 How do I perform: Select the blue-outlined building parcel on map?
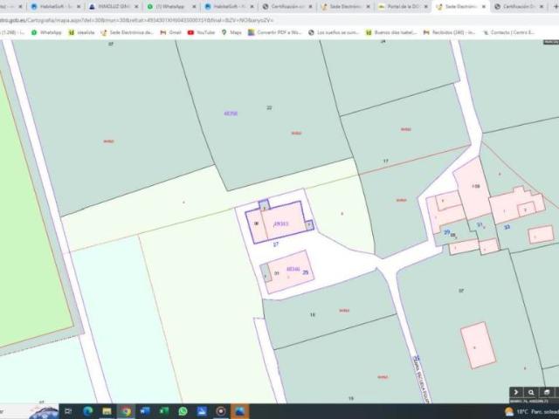(x=281, y=221)
